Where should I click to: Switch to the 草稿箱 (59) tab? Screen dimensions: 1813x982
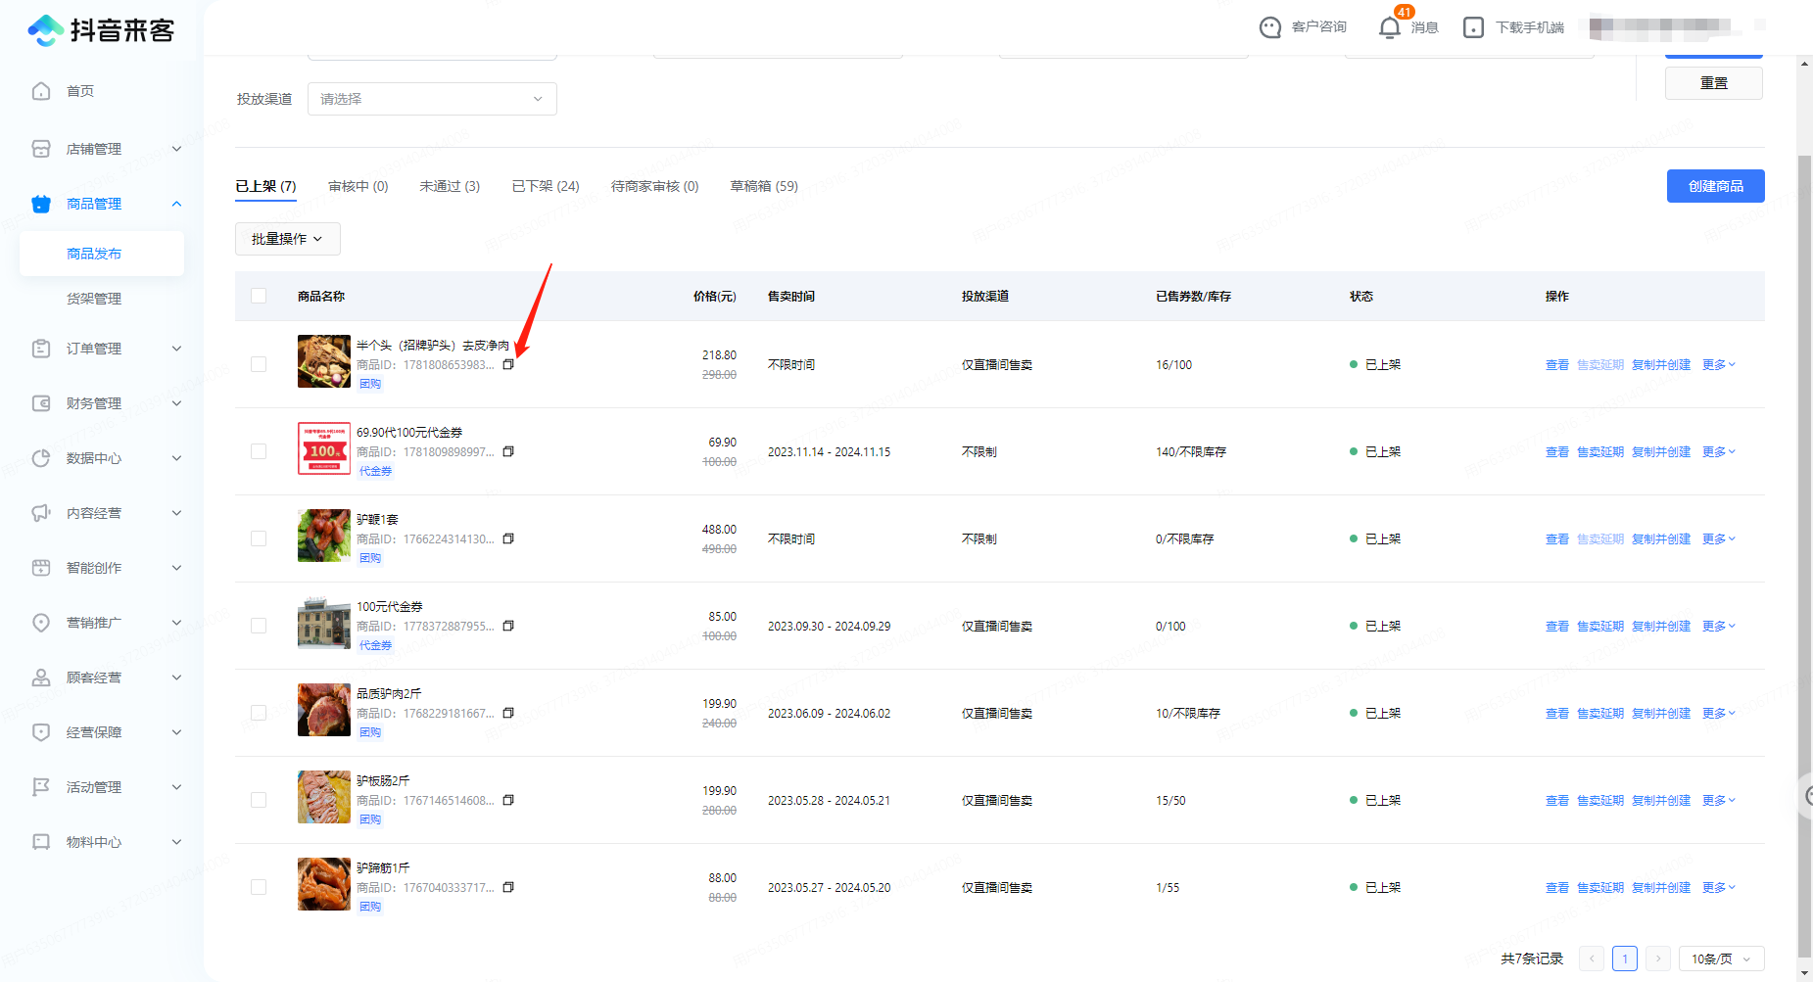click(764, 186)
